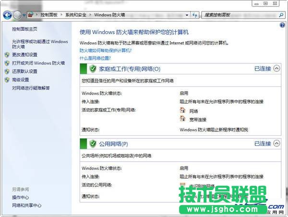Click shield icon beside 还原默认设置

coord(7,71)
